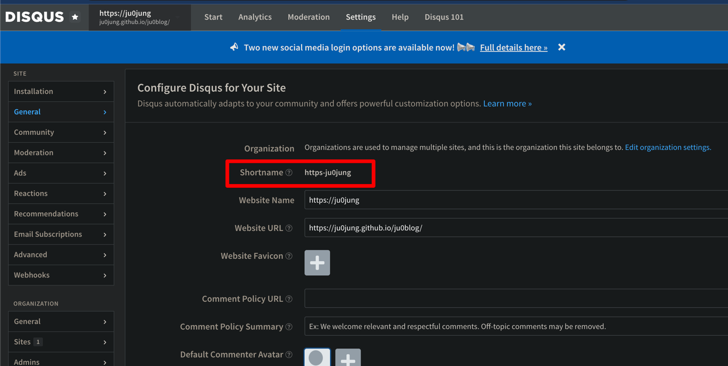The height and width of the screenshot is (366, 728).
Task: Open the site selector ju0jung.github.io
Action: [x=139, y=18]
